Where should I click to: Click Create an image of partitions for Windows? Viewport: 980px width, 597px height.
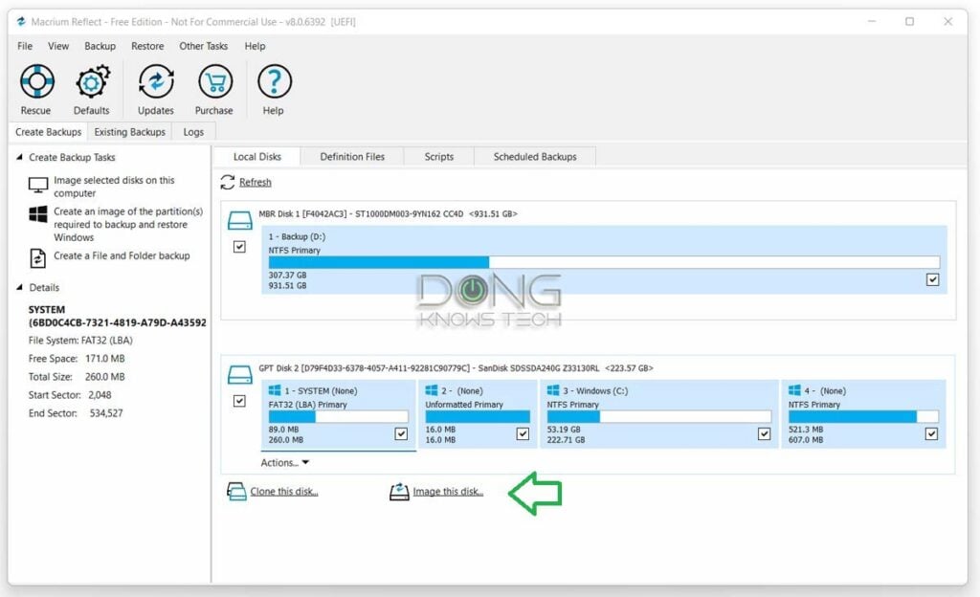(x=128, y=224)
